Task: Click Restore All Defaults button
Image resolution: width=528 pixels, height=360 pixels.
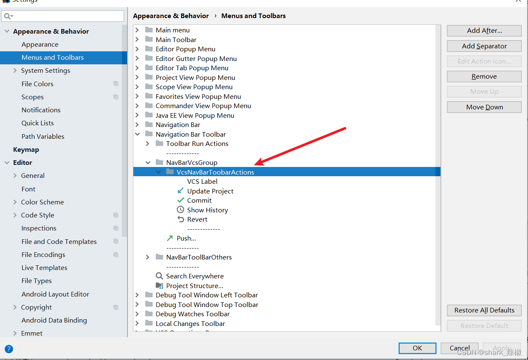Action: [x=484, y=310]
